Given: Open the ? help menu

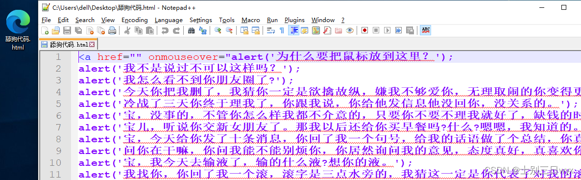Looking at the screenshot, I should coord(343,20).
